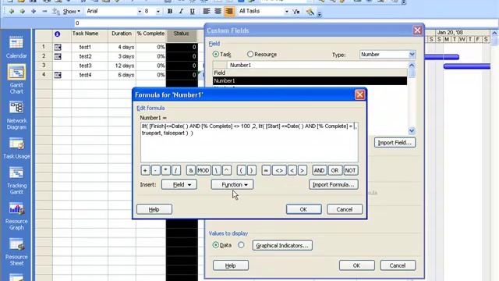The image size is (499, 281).
Task: Click Help in Formula dialog
Action: click(154, 209)
